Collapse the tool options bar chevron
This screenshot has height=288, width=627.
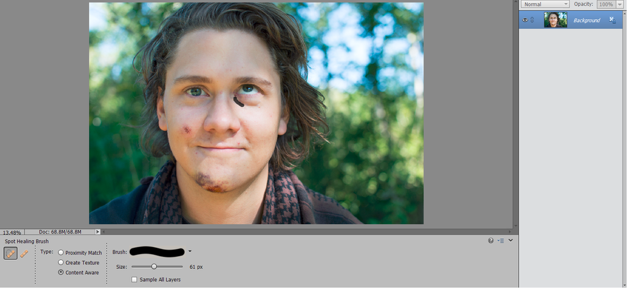click(x=511, y=241)
